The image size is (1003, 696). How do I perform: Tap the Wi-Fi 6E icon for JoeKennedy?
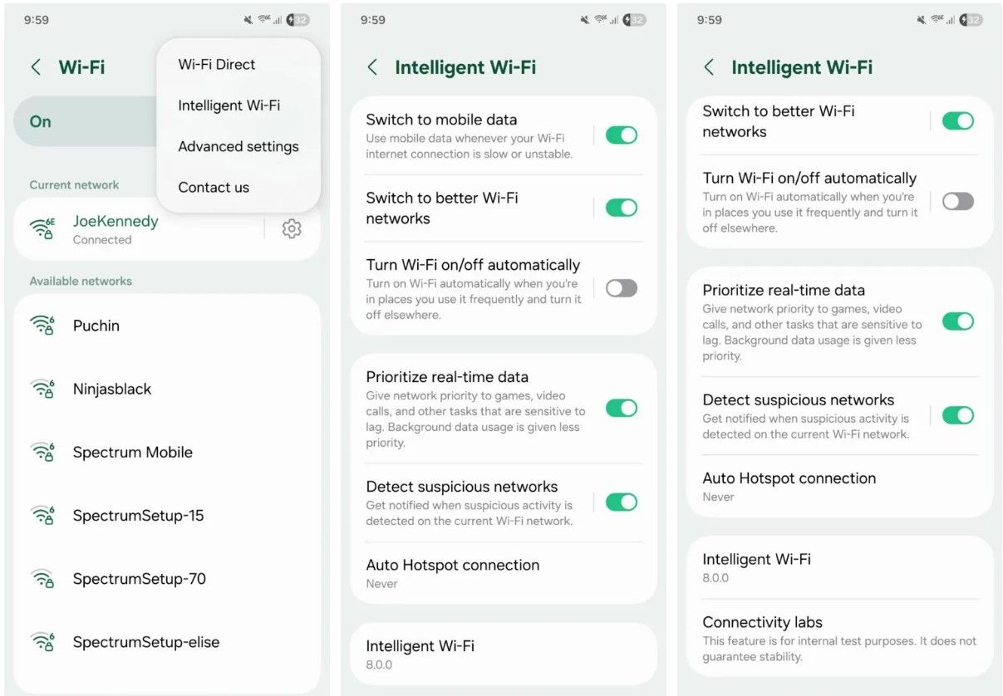tap(42, 228)
